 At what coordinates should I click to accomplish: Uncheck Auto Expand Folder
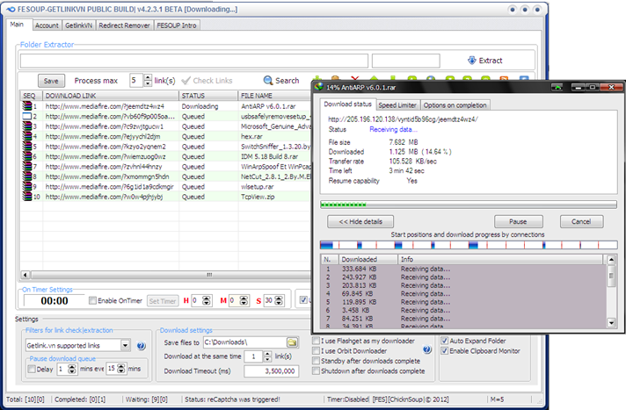point(444,341)
